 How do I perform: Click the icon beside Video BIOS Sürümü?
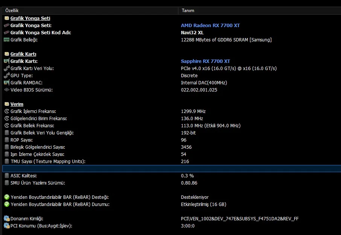click(x=7, y=90)
